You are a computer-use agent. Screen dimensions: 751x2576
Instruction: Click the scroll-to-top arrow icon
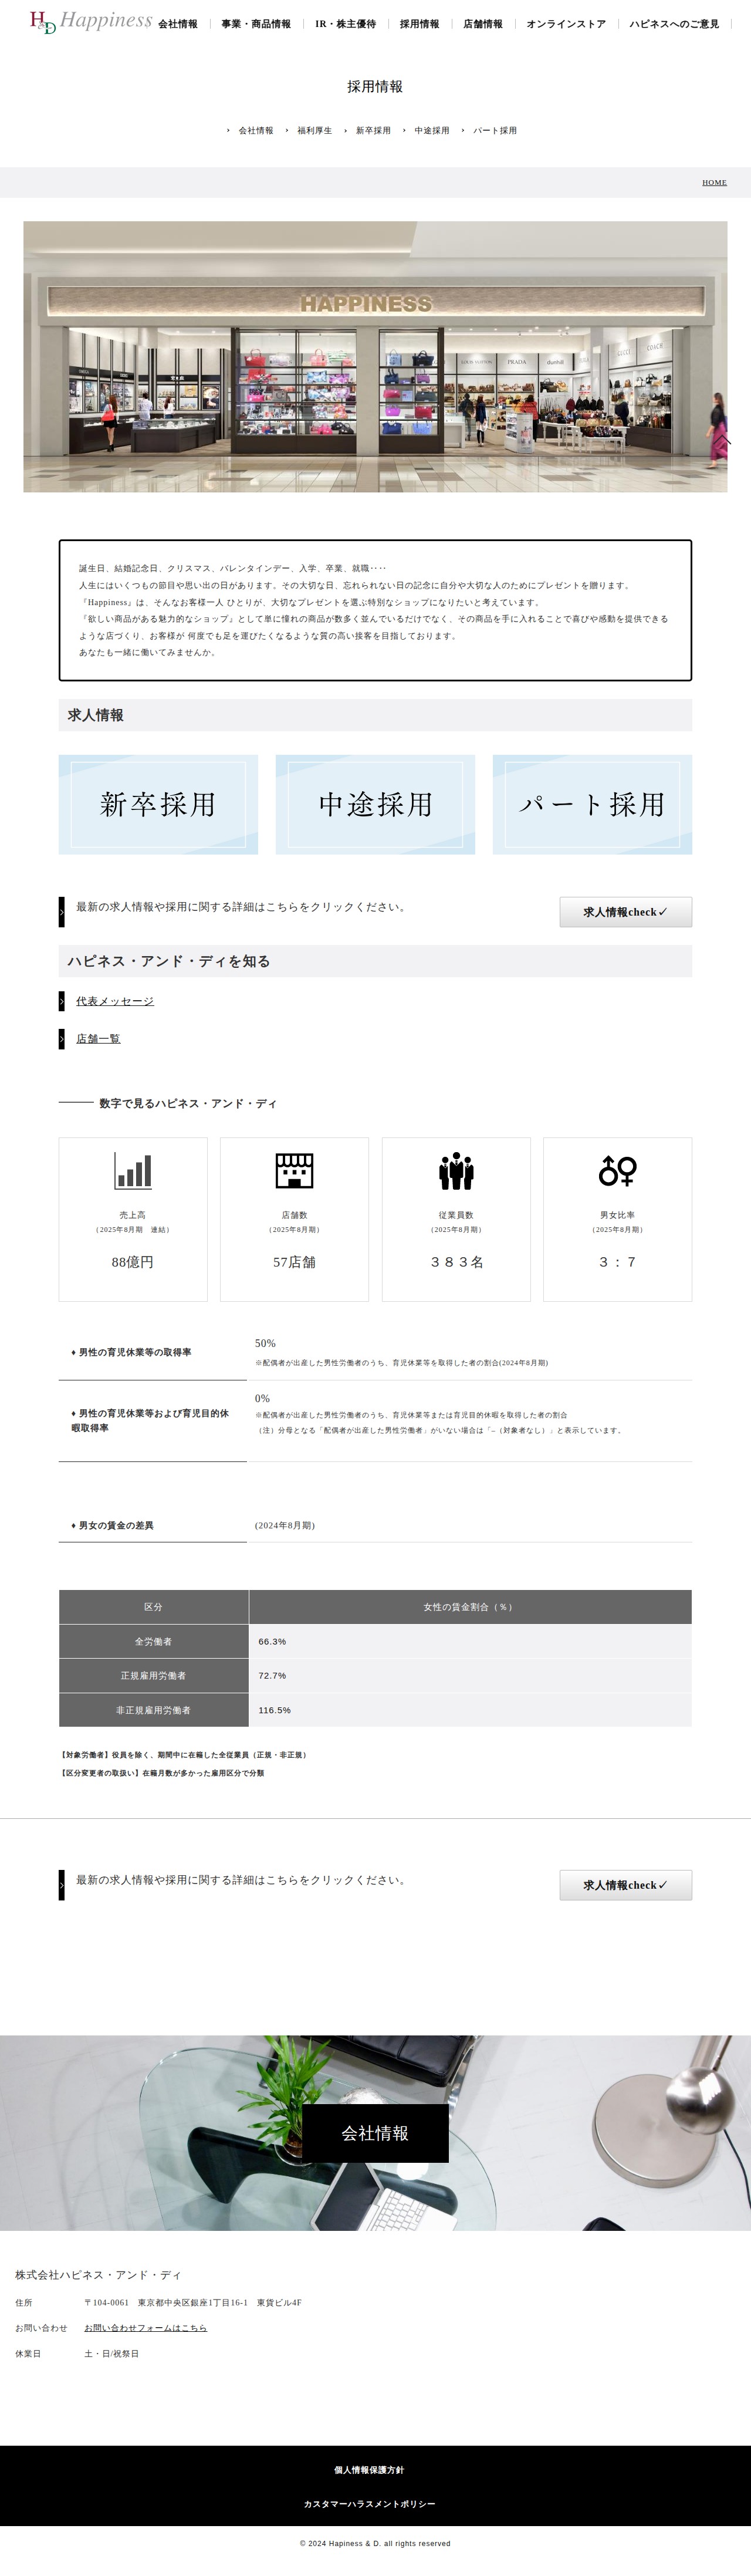coord(722,439)
